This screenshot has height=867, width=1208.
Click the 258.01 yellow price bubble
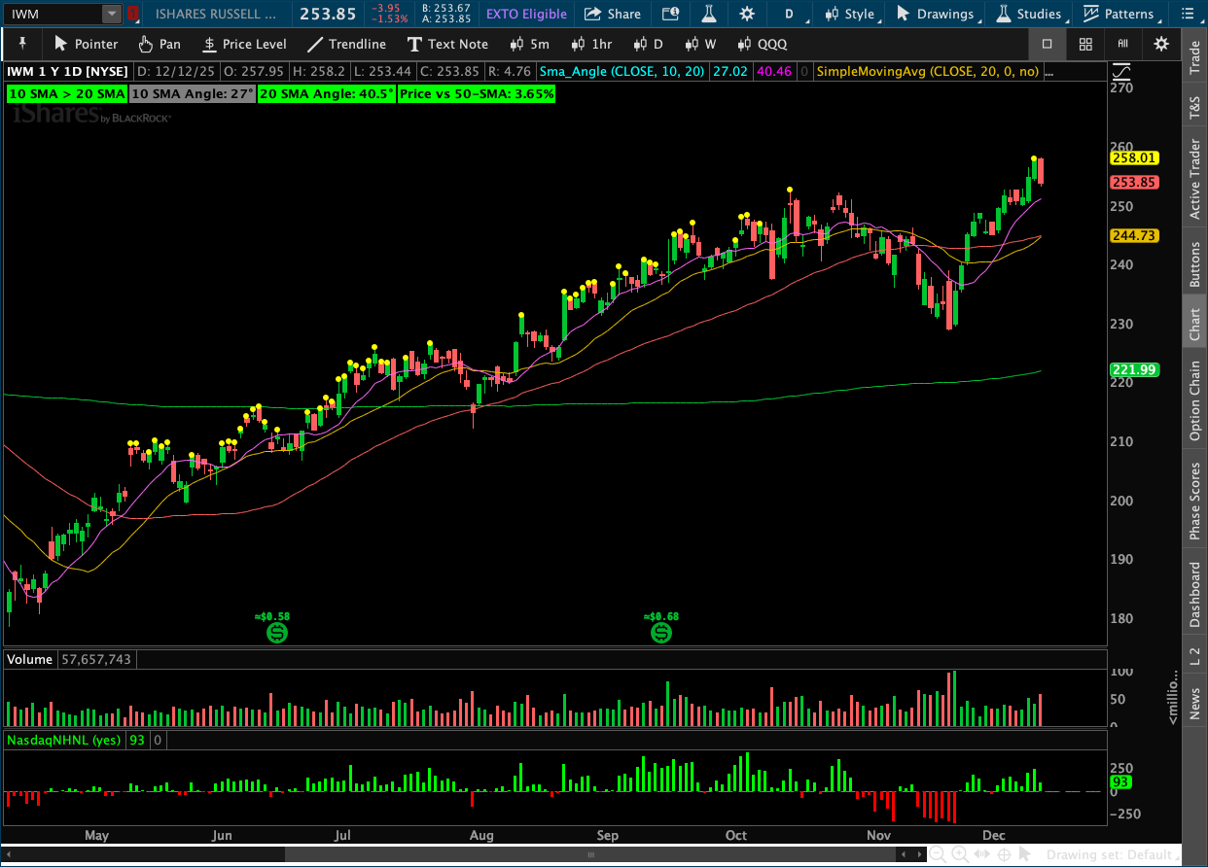pyautogui.click(x=1133, y=157)
